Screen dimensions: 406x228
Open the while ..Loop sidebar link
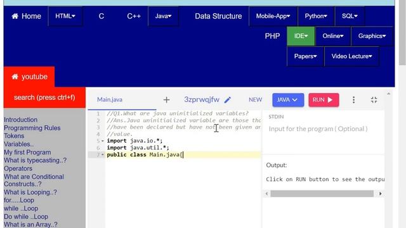click(21, 208)
